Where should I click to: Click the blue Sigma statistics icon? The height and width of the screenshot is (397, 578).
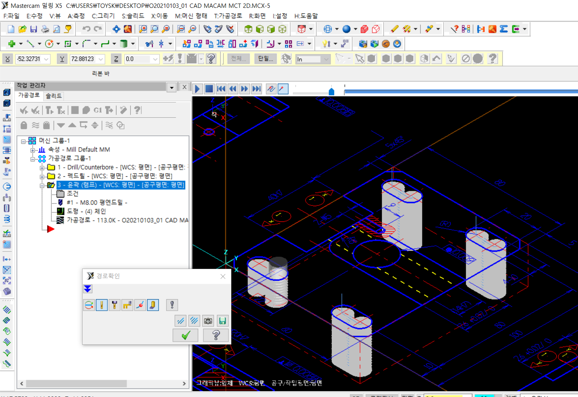coord(504,29)
